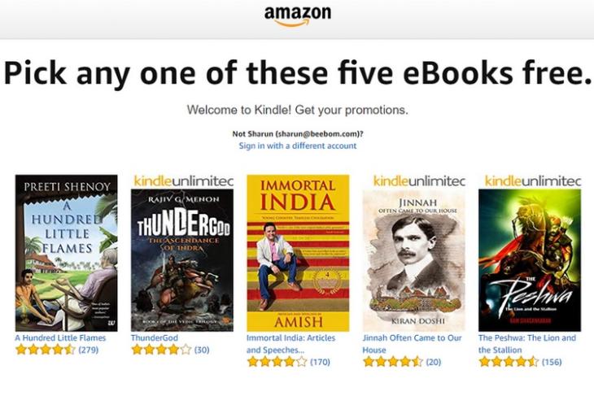Pick the Jinnah Often Came book cover

coord(413,260)
